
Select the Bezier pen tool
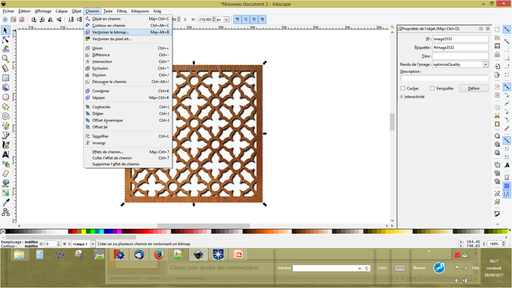[5, 135]
